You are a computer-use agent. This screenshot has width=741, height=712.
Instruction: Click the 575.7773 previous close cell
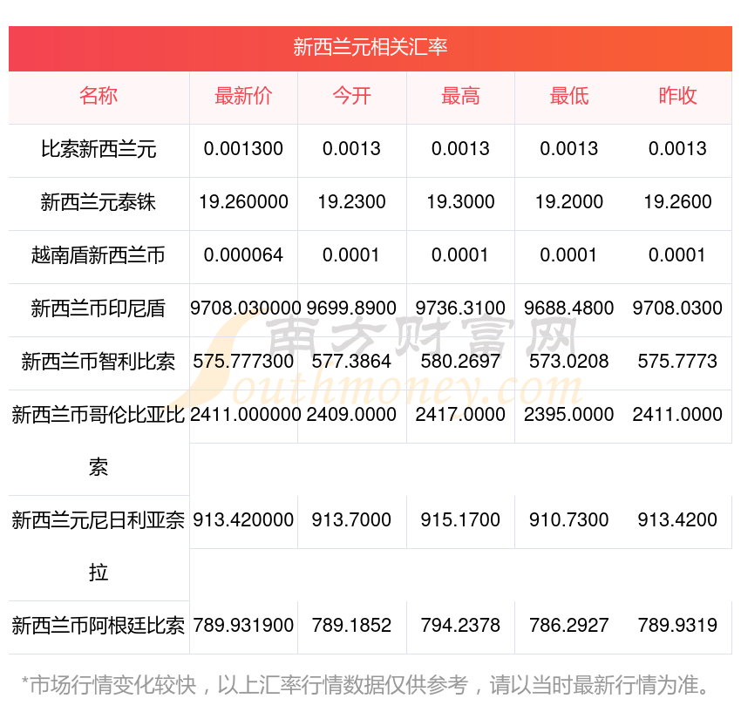click(677, 362)
